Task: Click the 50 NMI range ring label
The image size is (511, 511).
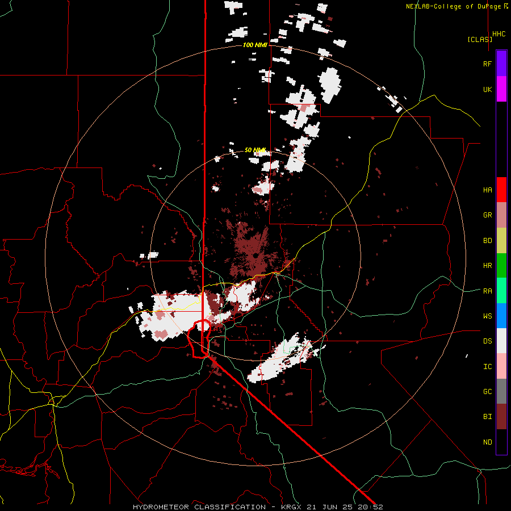Action: [255, 150]
